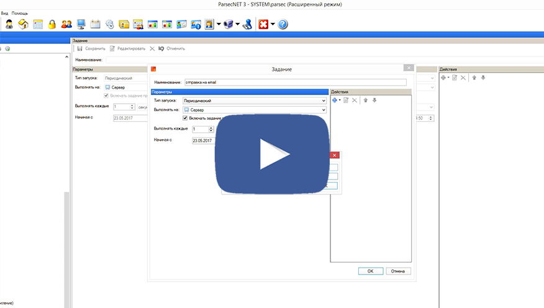
Task: Click the gear-with-clock task scheduler icon
Action: [x=110, y=24]
